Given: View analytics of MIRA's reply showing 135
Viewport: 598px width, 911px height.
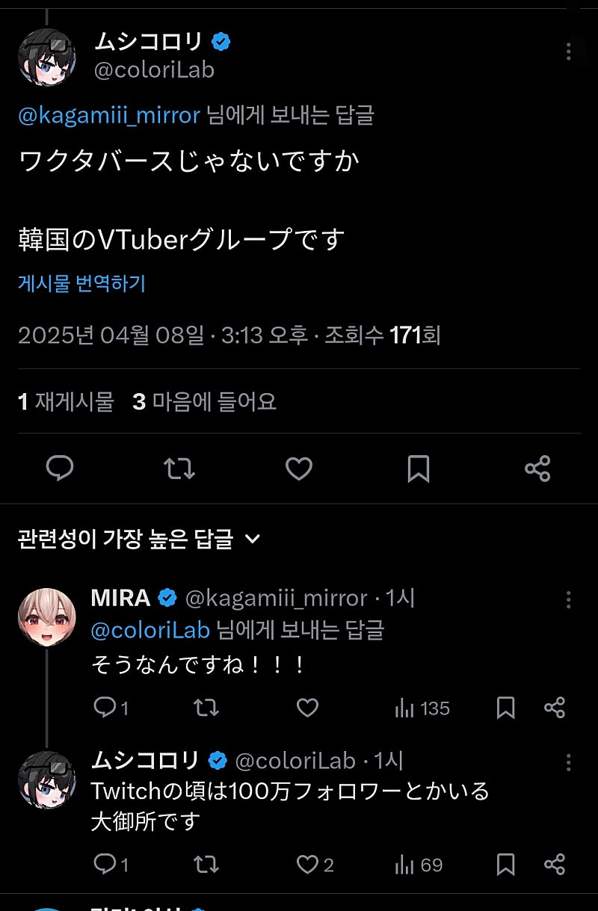Looking at the screenshot, I should coord(422,708).
